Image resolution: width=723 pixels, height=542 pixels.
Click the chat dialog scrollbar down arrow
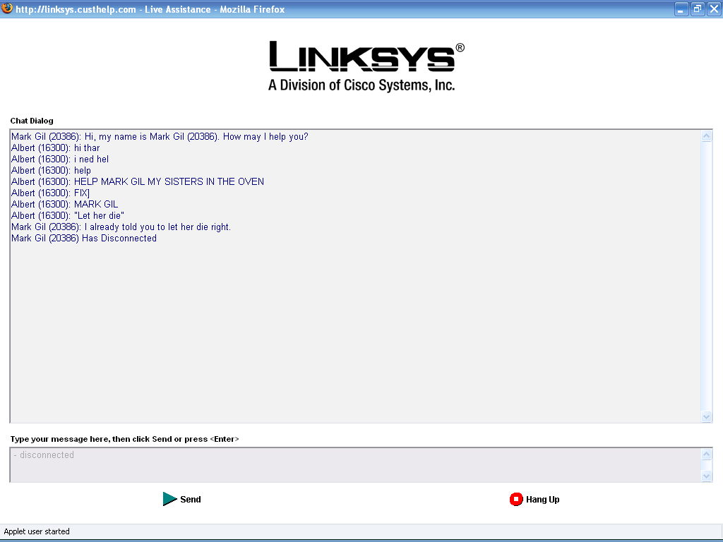(706, 416)
